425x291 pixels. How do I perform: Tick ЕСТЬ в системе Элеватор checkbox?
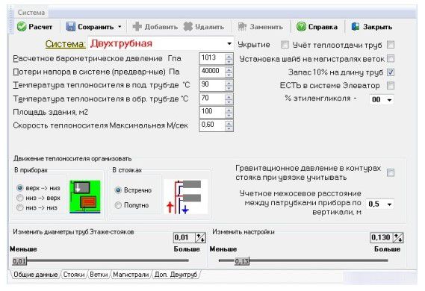[x=391, y=86]
